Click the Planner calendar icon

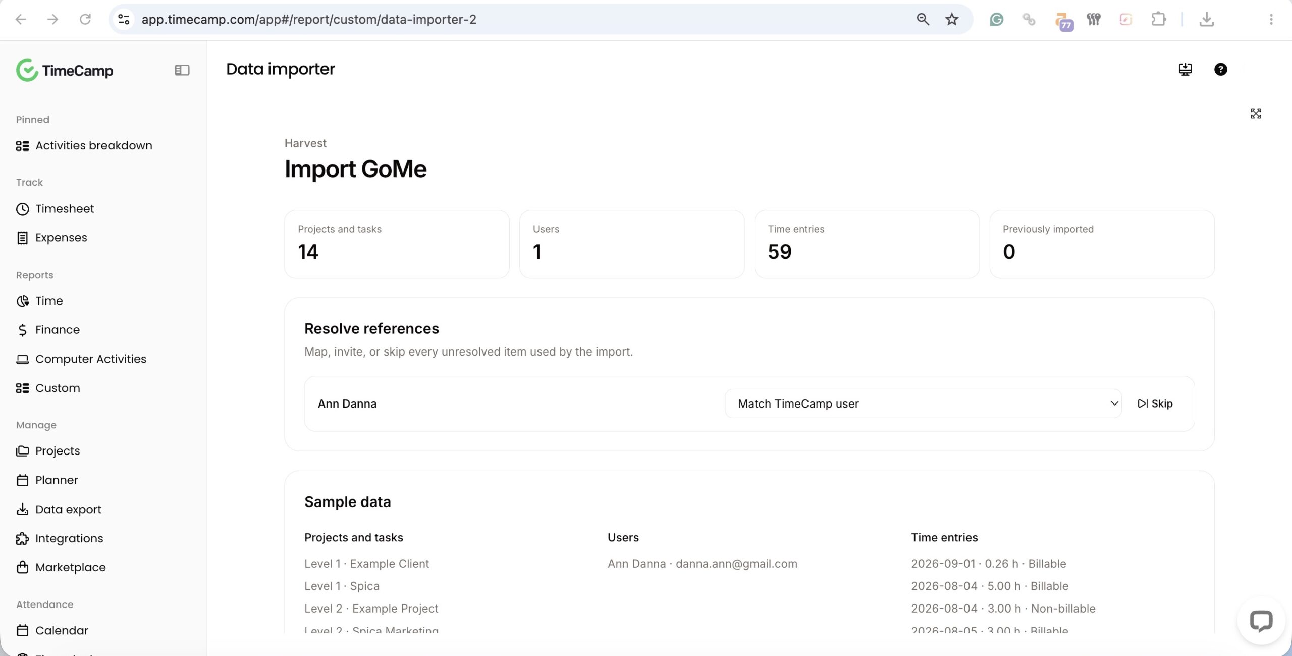pos(22,480)
